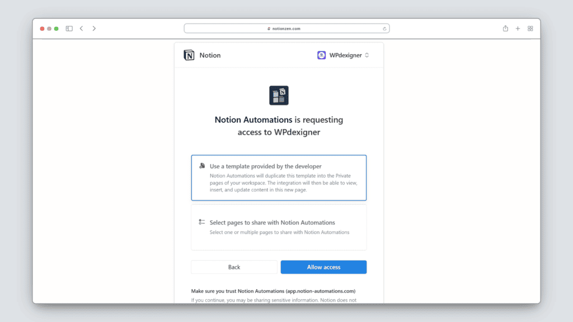Toggle the Safari sidebar icon
Screen dimensions: 573x322
point(69,29)
